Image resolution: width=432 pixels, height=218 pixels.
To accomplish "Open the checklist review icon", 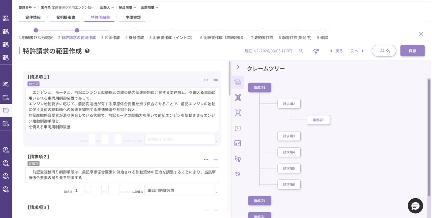I will [x=238, y=143].
